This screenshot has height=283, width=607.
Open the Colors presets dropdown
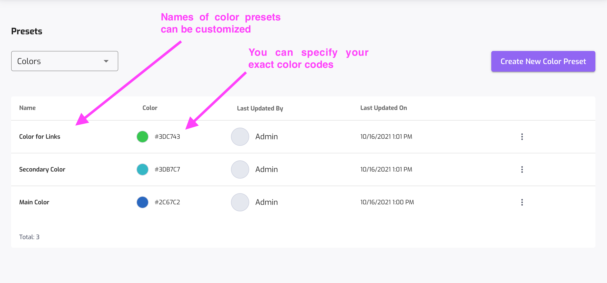point(64,61)
